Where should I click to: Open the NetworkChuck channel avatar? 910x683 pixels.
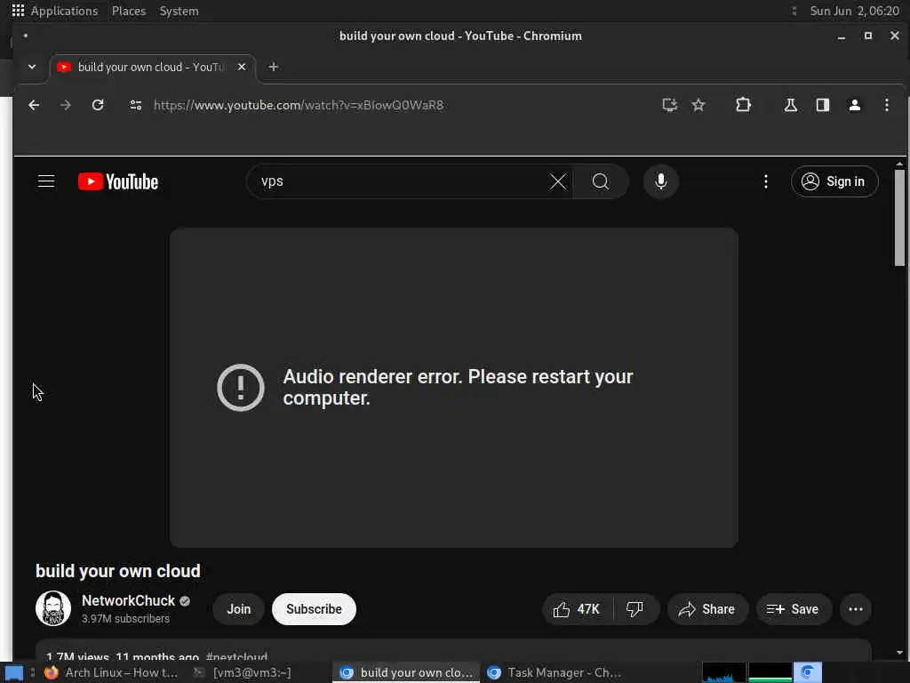(53, 608)
